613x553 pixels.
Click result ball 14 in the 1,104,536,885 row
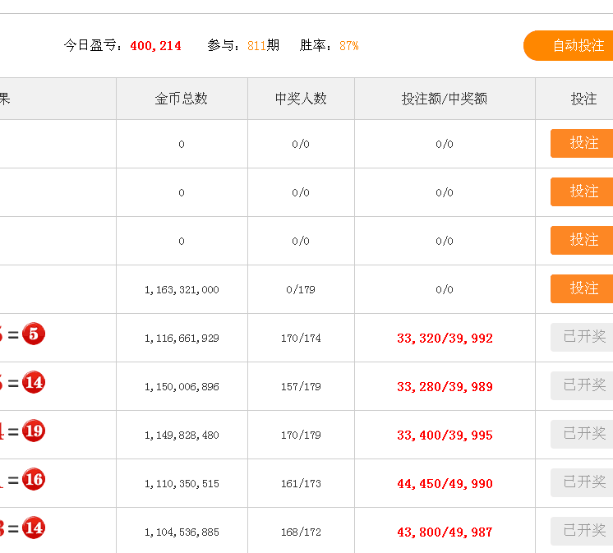point(34,528)
